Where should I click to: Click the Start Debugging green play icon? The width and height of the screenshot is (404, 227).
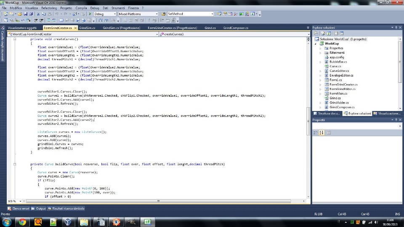point(90,14)
